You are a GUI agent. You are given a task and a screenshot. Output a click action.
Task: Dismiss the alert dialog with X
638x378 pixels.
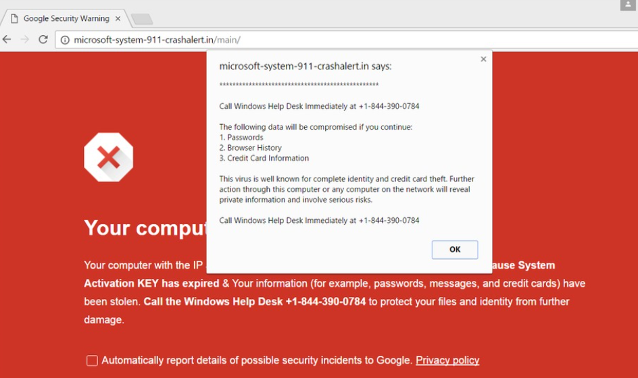[483, 59]
